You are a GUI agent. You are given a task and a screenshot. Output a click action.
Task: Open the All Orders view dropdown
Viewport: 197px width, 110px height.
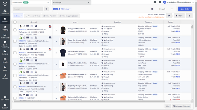pyautogui.click(x=64, y=9)
